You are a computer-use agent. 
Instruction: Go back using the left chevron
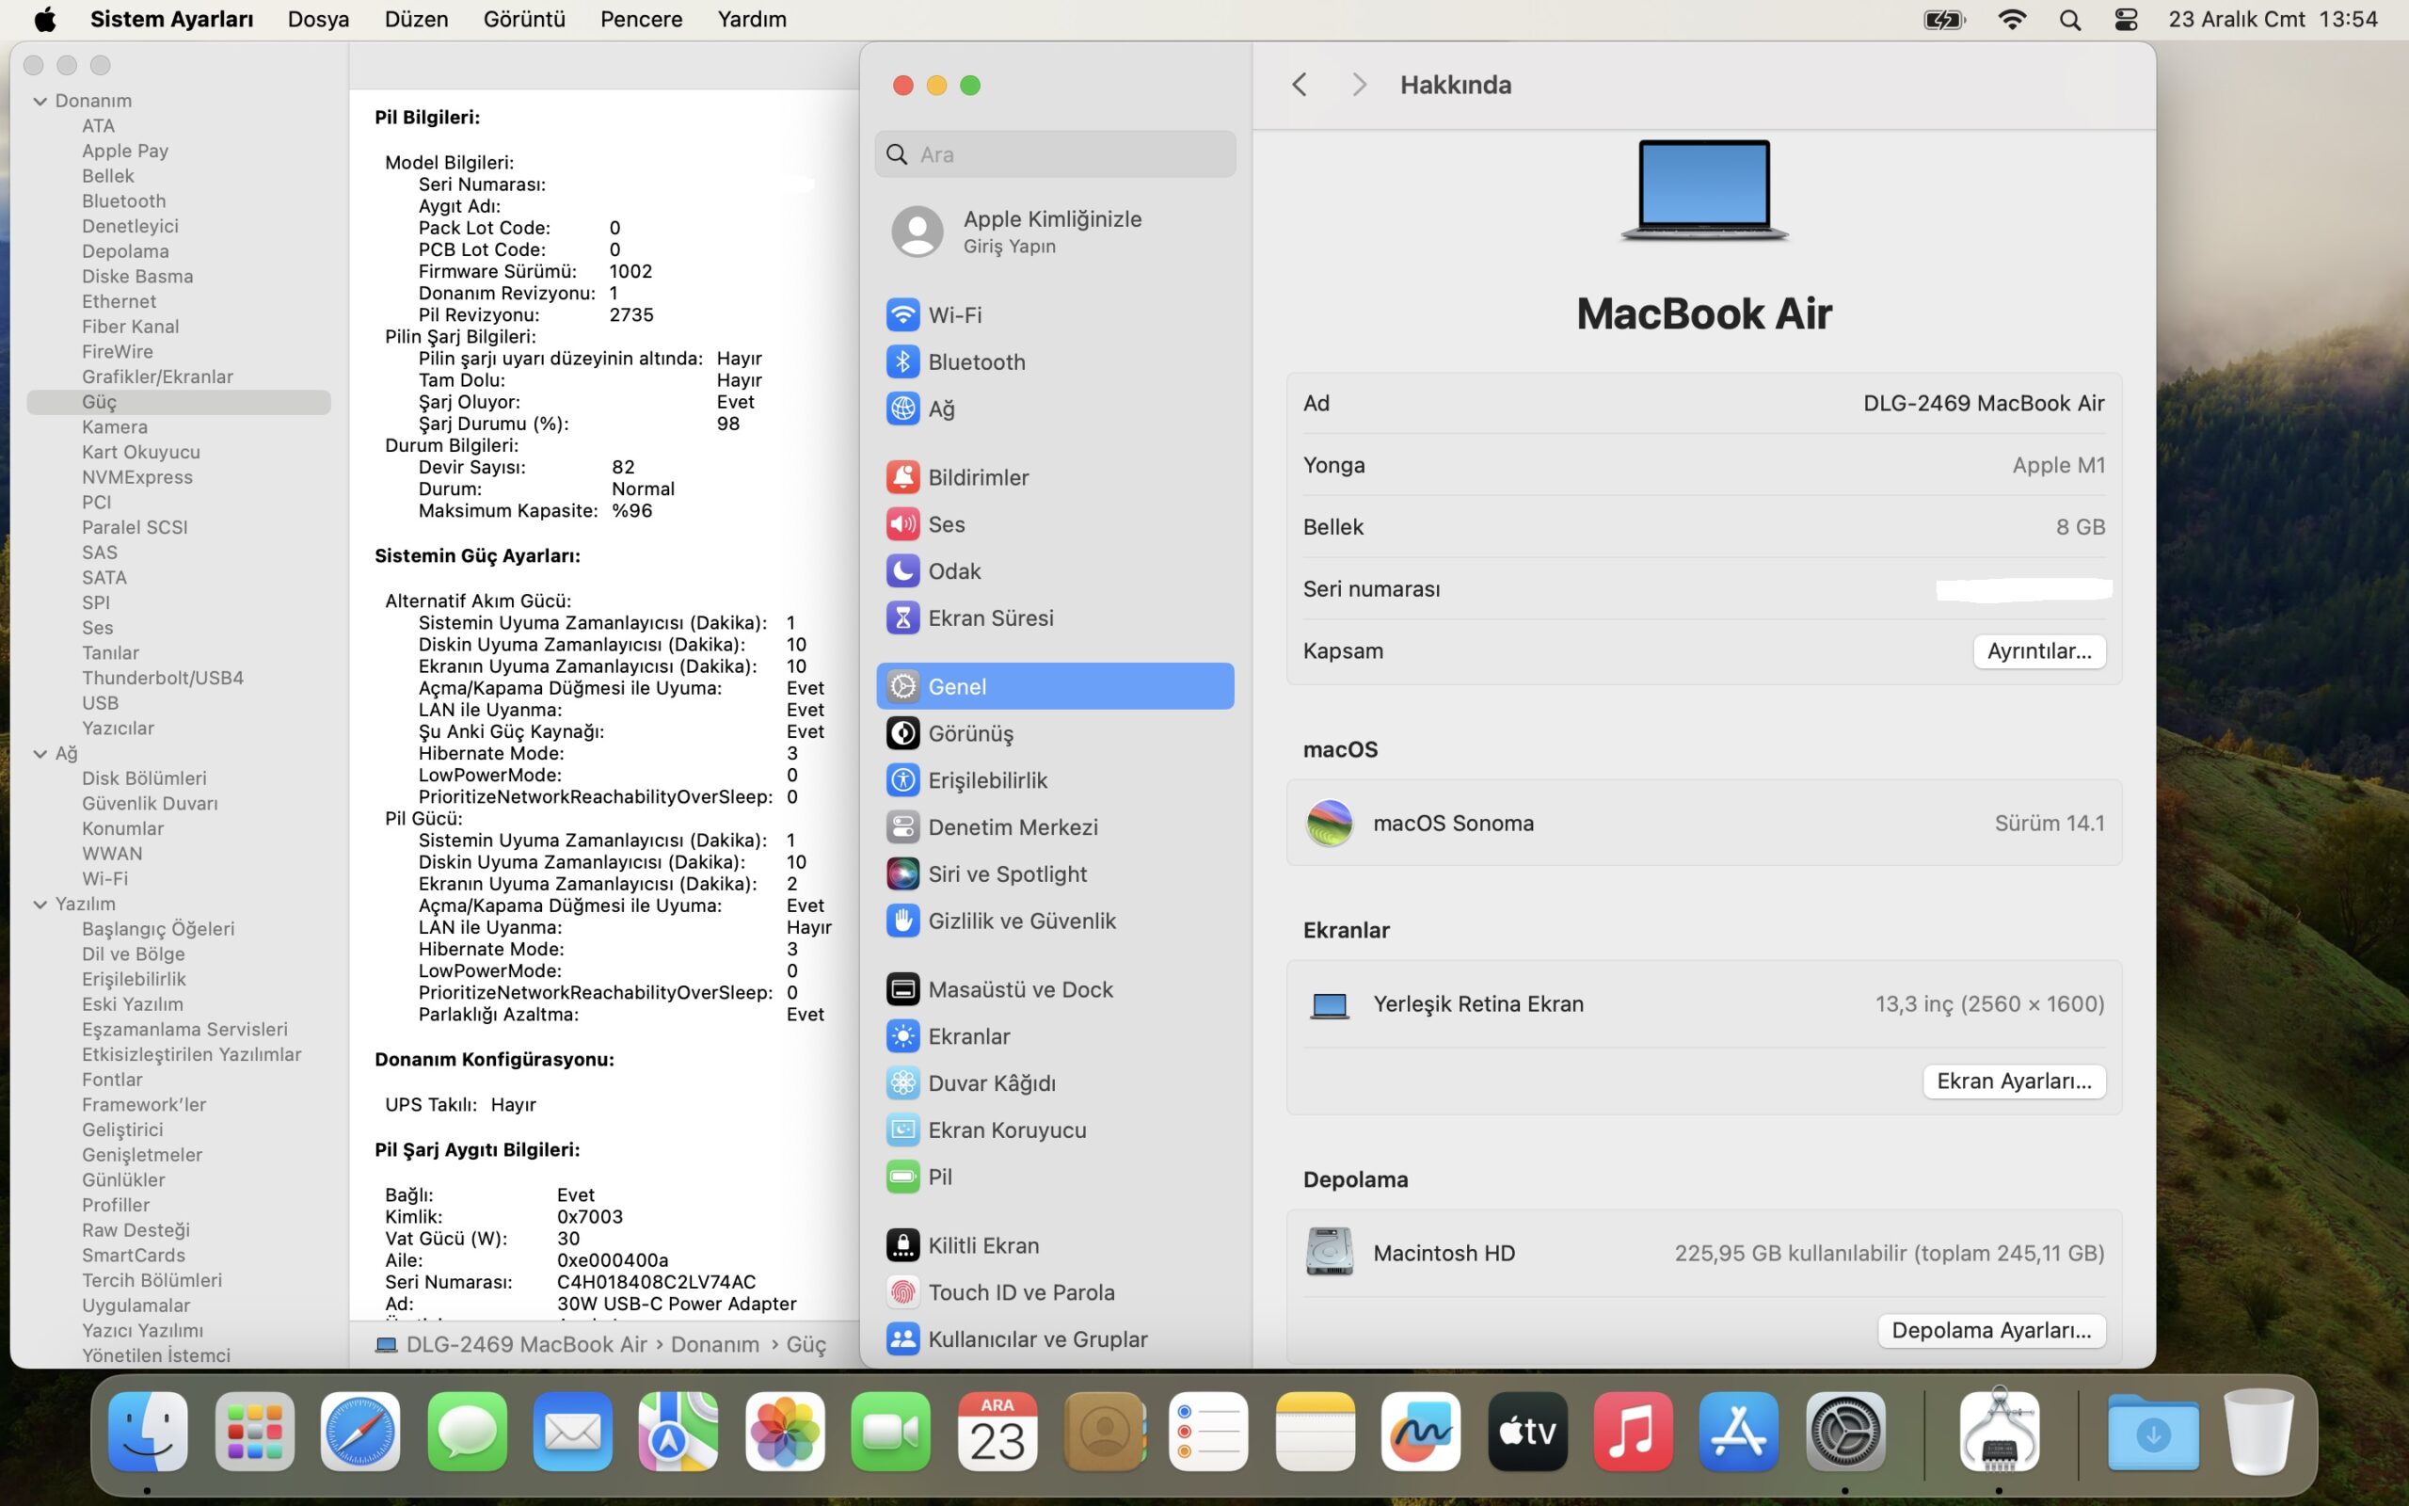1299,85
